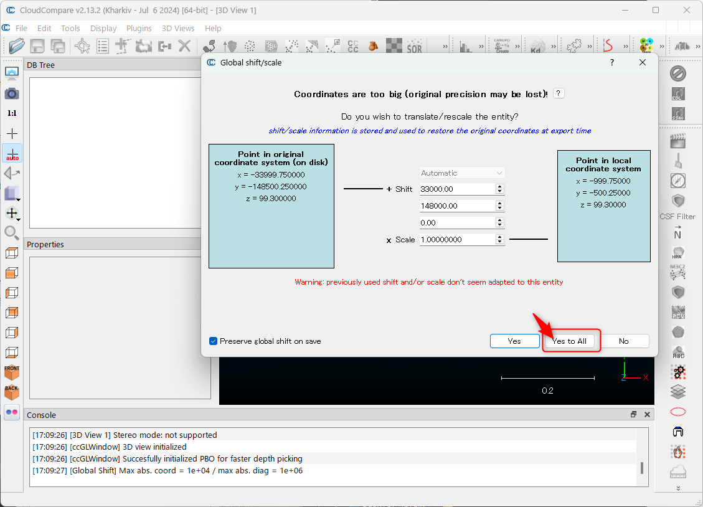Click the No button

click(x=623, y=341)
